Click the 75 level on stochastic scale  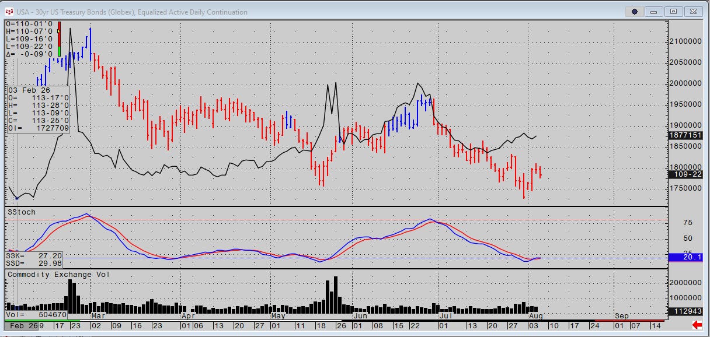click(688, 223)
